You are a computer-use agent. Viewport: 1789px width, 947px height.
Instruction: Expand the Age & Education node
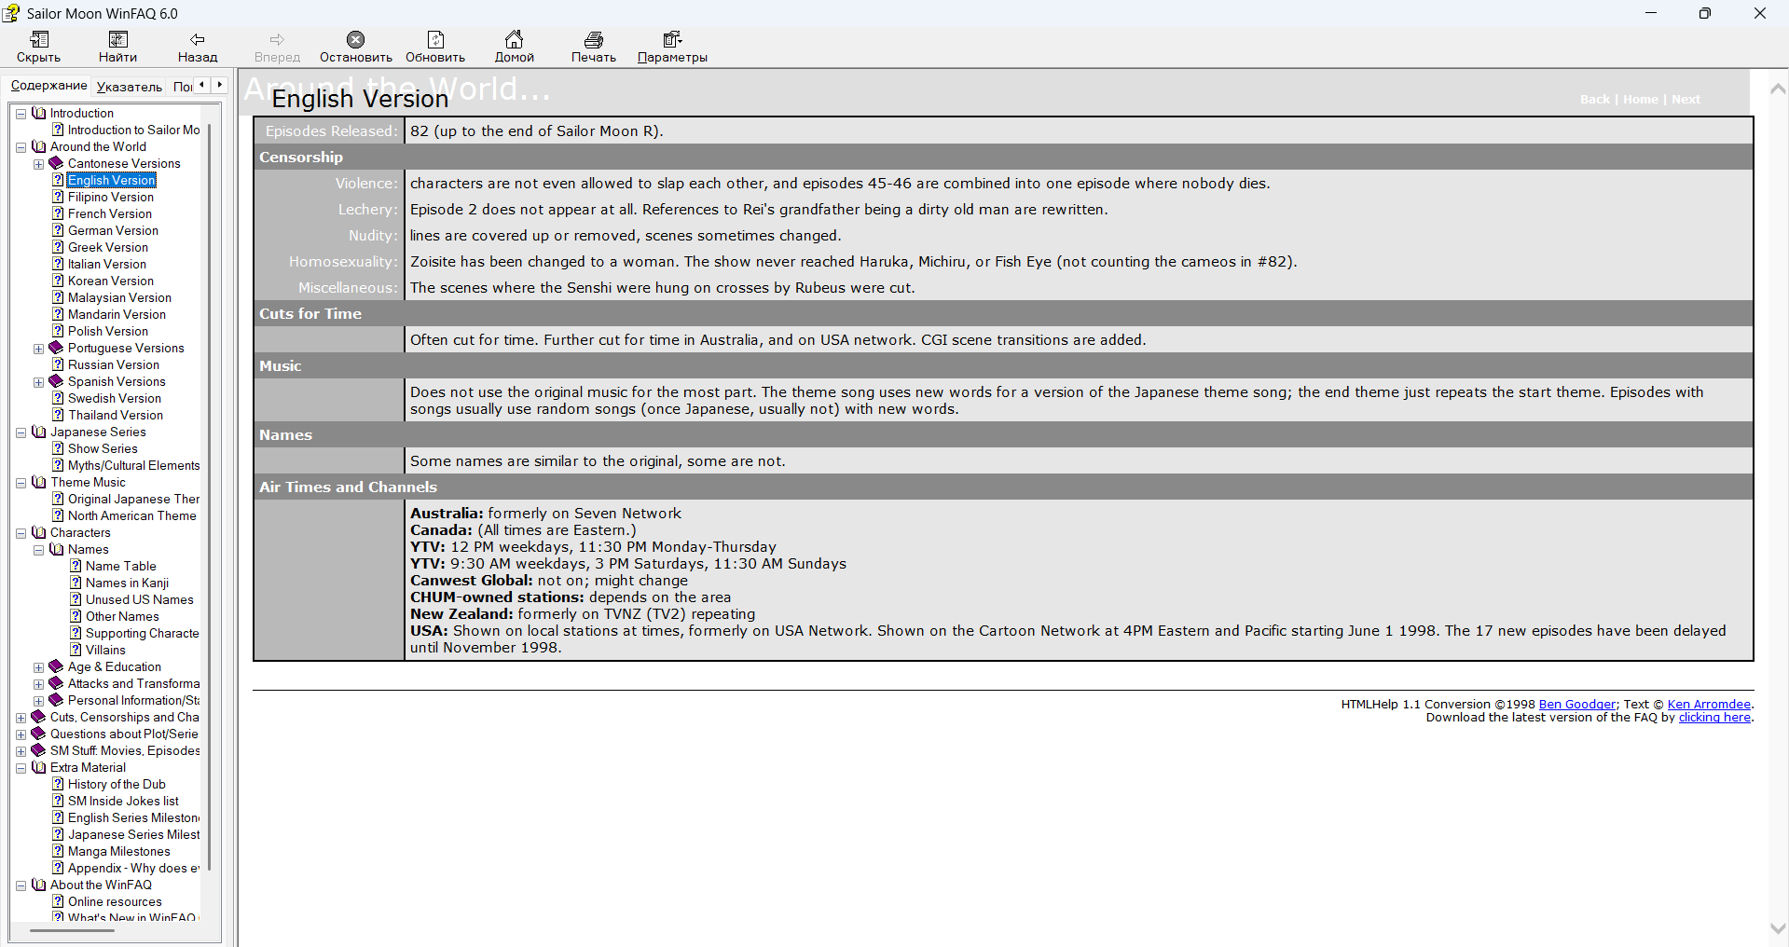pyautogui.click(x=38, y=667)
